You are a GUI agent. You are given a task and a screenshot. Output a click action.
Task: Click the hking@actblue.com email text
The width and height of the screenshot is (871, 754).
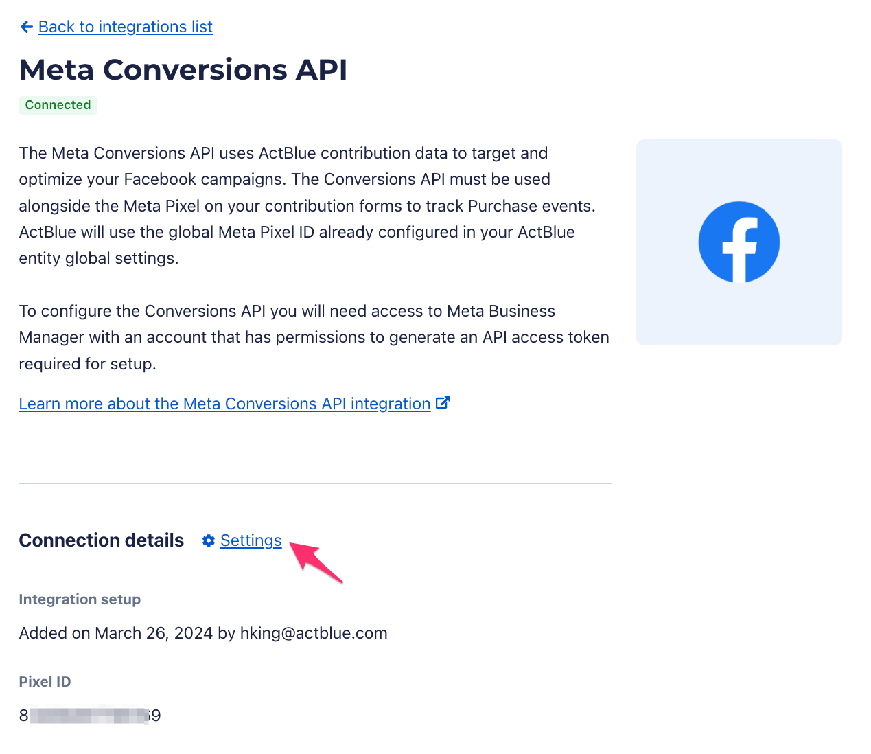pos(314,633)
